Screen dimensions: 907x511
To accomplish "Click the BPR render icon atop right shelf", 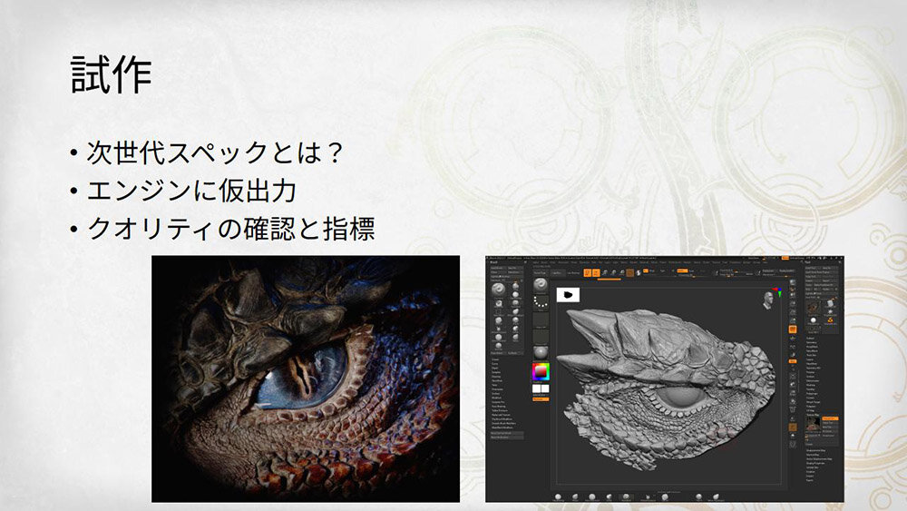I will [x=793, y=282].
